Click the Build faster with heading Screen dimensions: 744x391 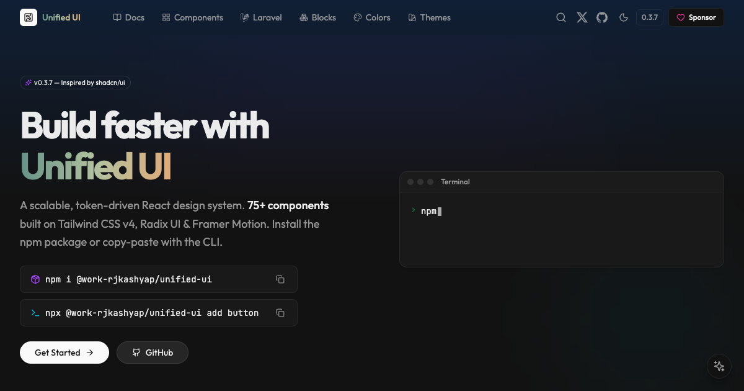(145, 125)
